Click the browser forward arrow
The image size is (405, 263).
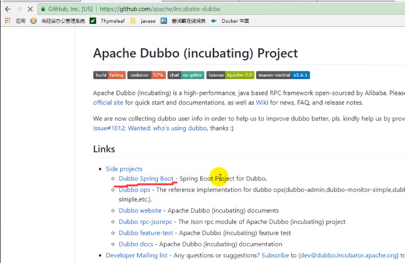pos(19,9)
